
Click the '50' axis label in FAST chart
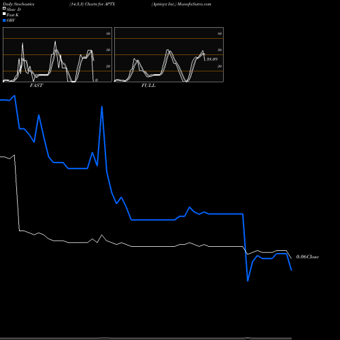click(x=108, y=50)
